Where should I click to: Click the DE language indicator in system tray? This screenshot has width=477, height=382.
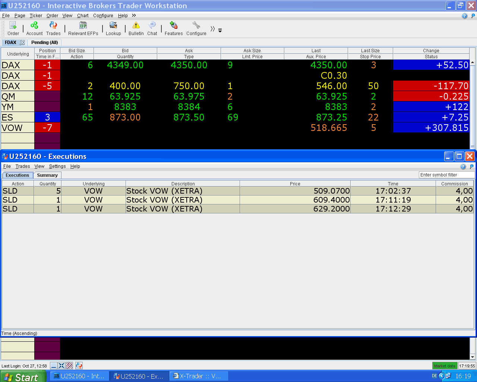(x=434, y=376)
